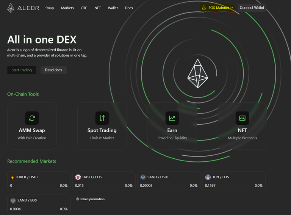Open the JOKER / USDT market
The height and width of the screenshot is (215, 291).
click(x=39, y=181)
